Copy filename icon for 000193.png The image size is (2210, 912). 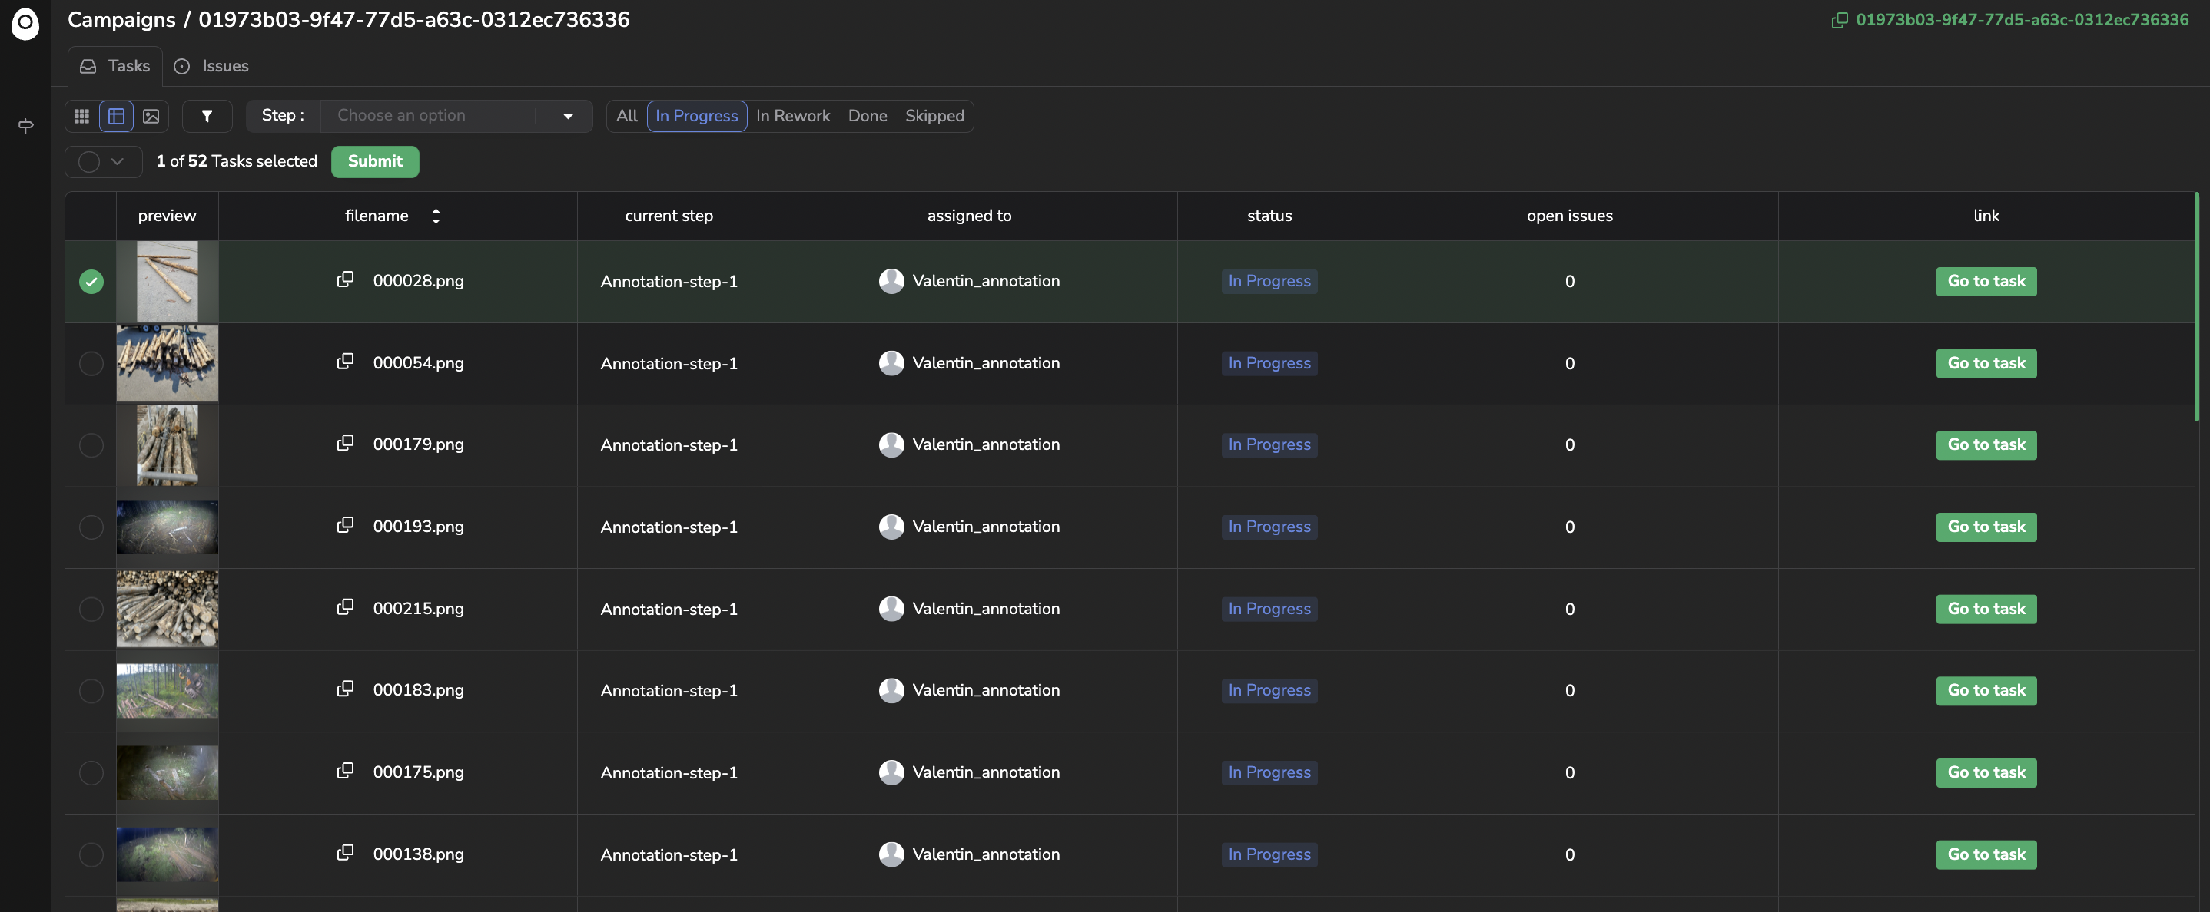345,525
